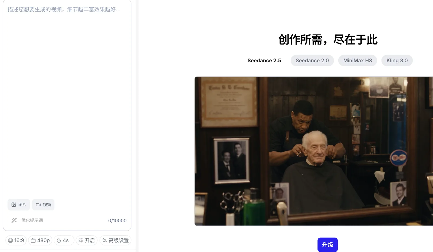The width and height of the screenshot is (433, 252).
Task: Switch to the MiniMax H3 tab
Action: pos(357,60)
